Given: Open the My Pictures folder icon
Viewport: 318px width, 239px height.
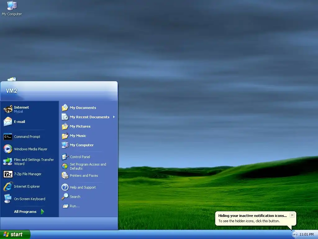Looking at the screenshot, I should 65,126.
